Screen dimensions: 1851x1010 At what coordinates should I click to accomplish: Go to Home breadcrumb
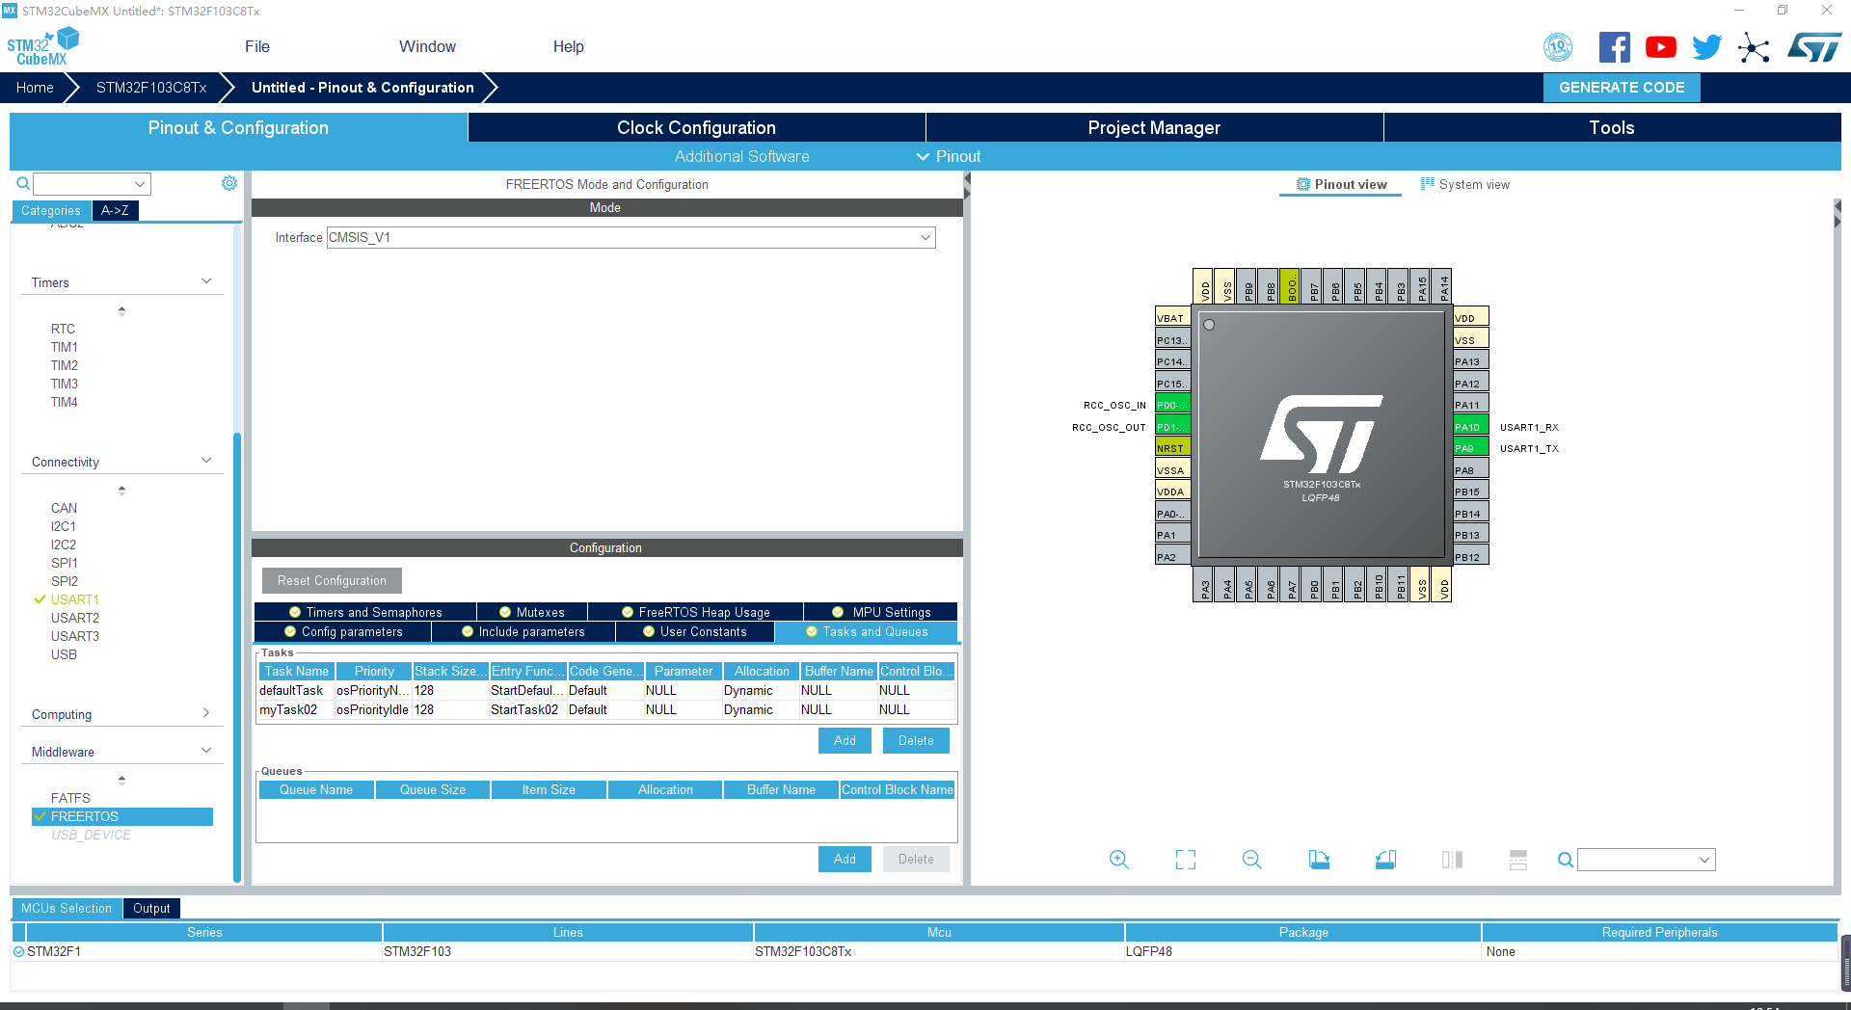point(35,88)
